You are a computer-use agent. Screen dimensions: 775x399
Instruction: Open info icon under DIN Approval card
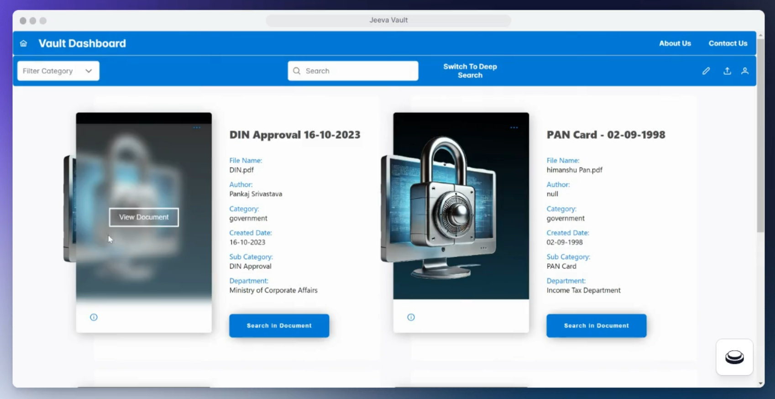94,317
